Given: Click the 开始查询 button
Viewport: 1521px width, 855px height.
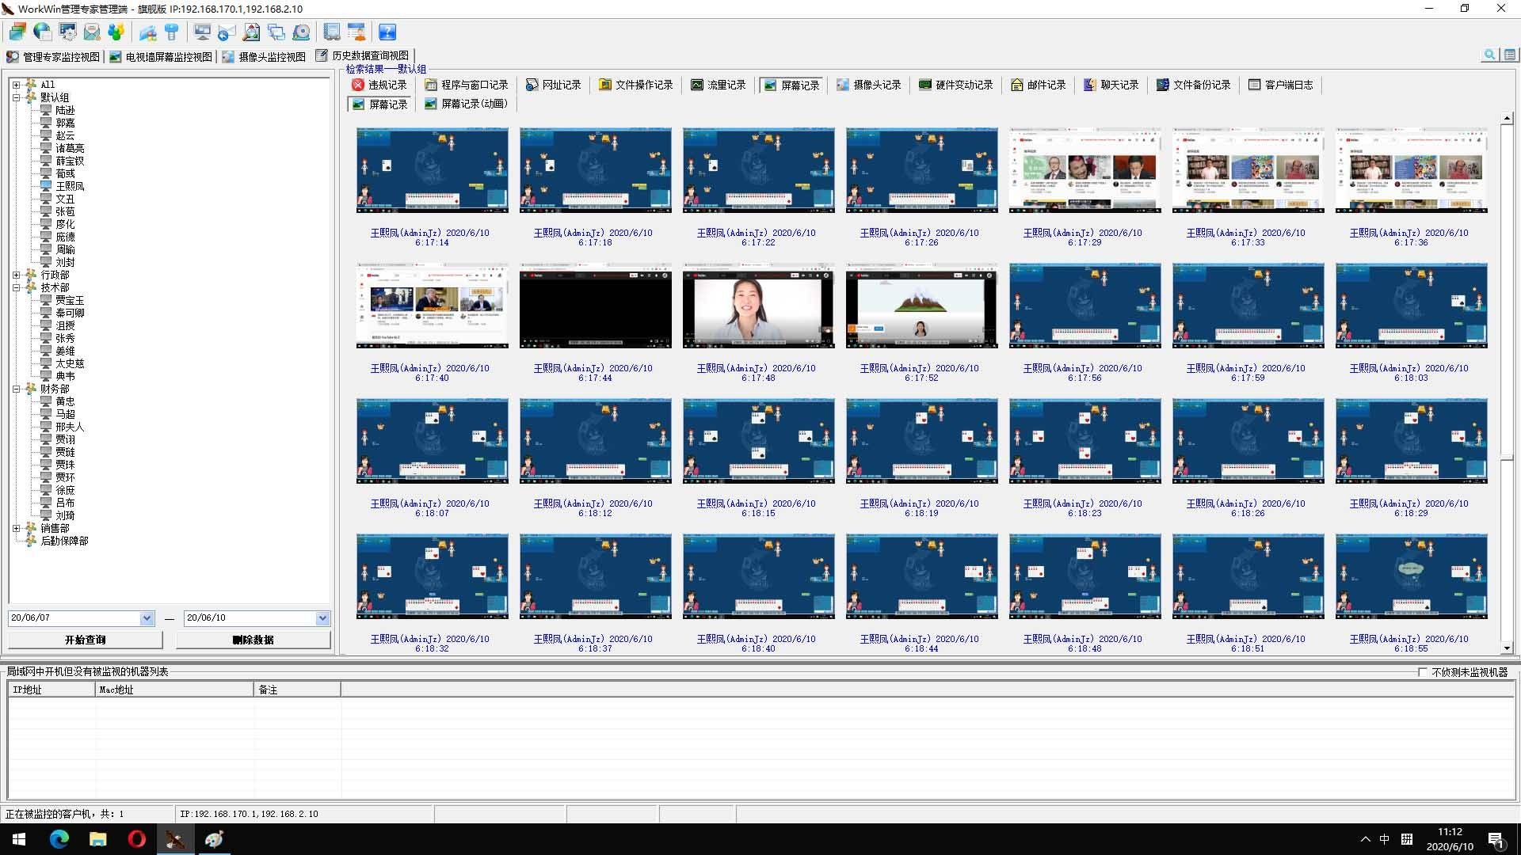Looking at the screenshot, I should (86, 640).
